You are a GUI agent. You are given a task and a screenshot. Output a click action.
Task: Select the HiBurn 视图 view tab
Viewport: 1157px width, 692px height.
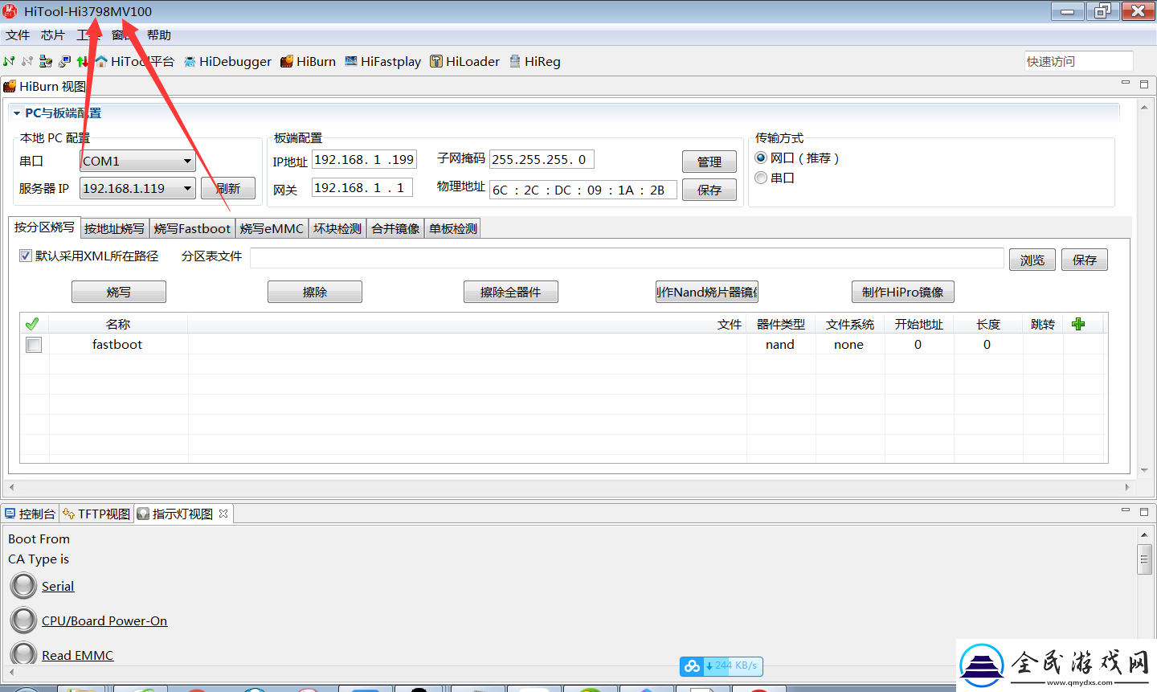(45, 86)
